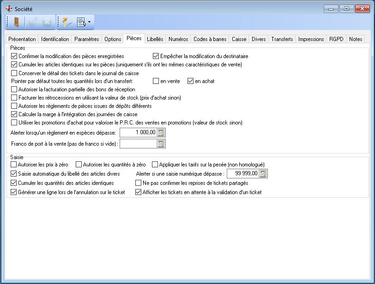This screenshot has height=284, width=375.
Task: Enable Conserver le détail des tickets option
Action: coord(14,73)
